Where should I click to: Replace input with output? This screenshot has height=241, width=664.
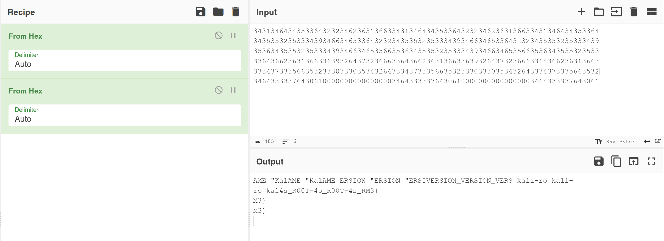point(634,161)
